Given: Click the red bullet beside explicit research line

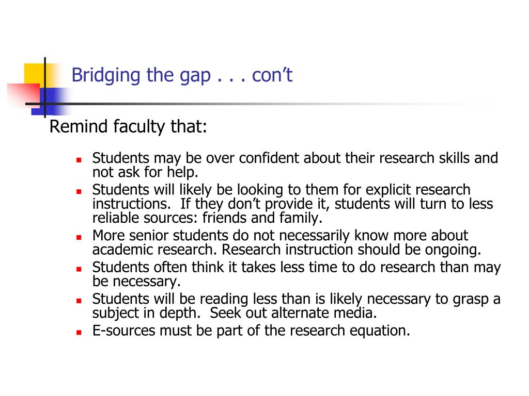Looking at the screenshot, I should [x=79, y=192].
